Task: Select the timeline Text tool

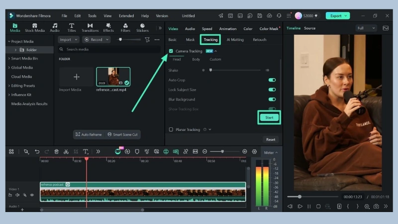Action: click(x=86, y=152)
